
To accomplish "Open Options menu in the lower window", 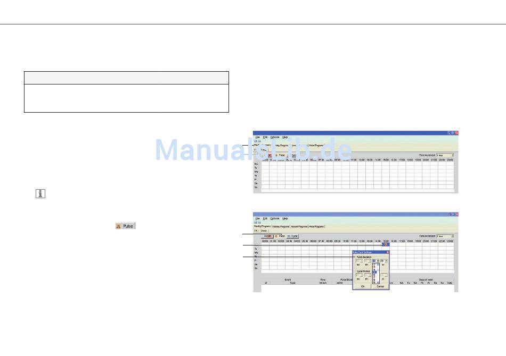I will (x=275, y=218).
